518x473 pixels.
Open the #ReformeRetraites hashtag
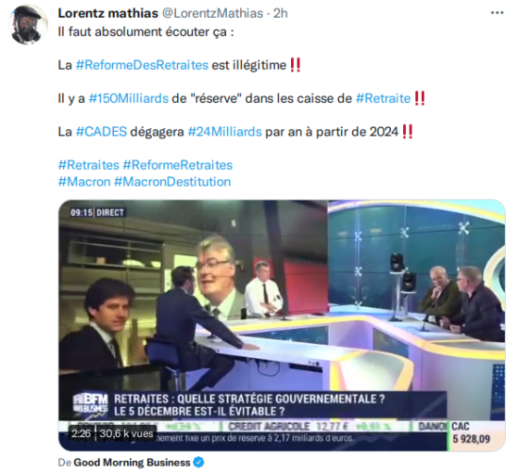click(x=178, y=165)
